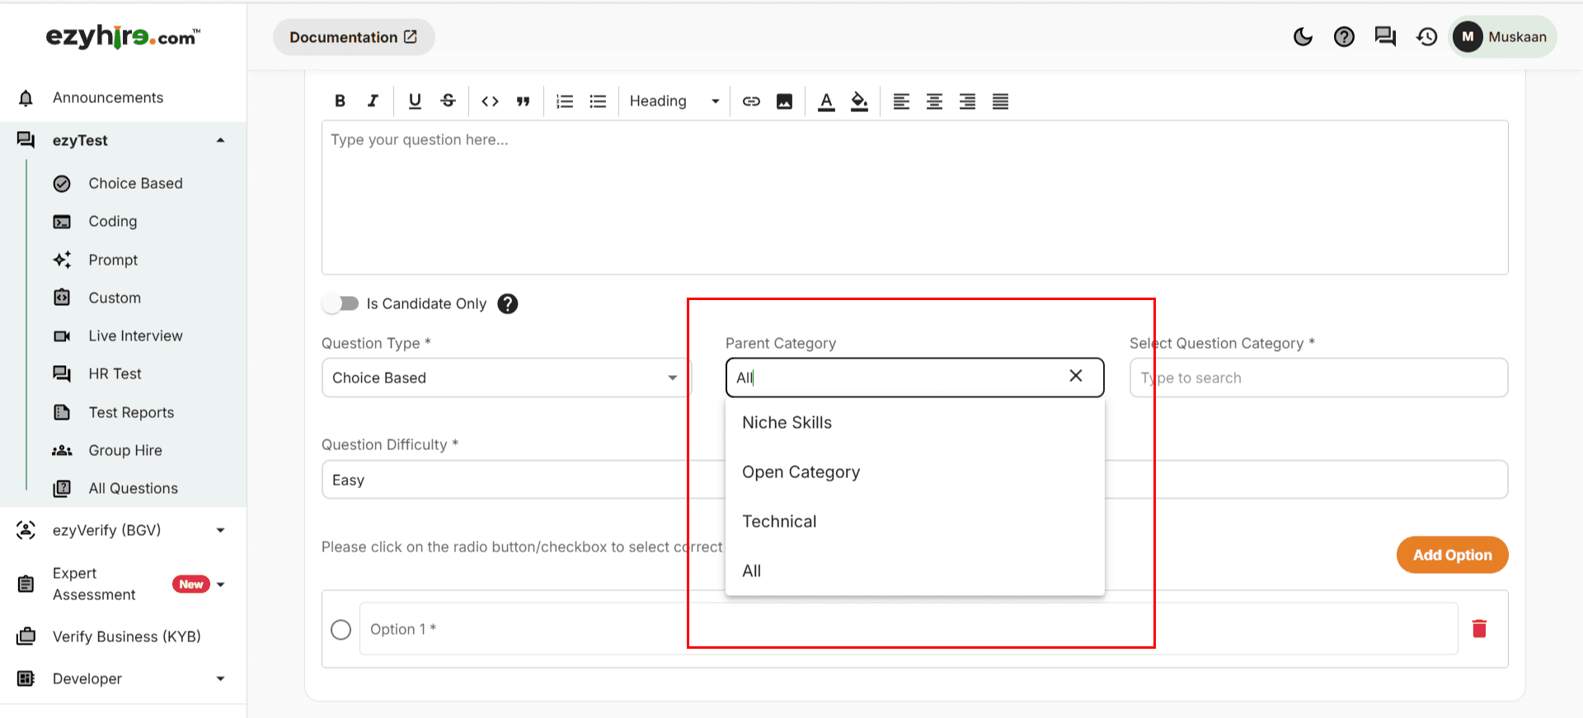Open All Questions

tap(134, 488)
